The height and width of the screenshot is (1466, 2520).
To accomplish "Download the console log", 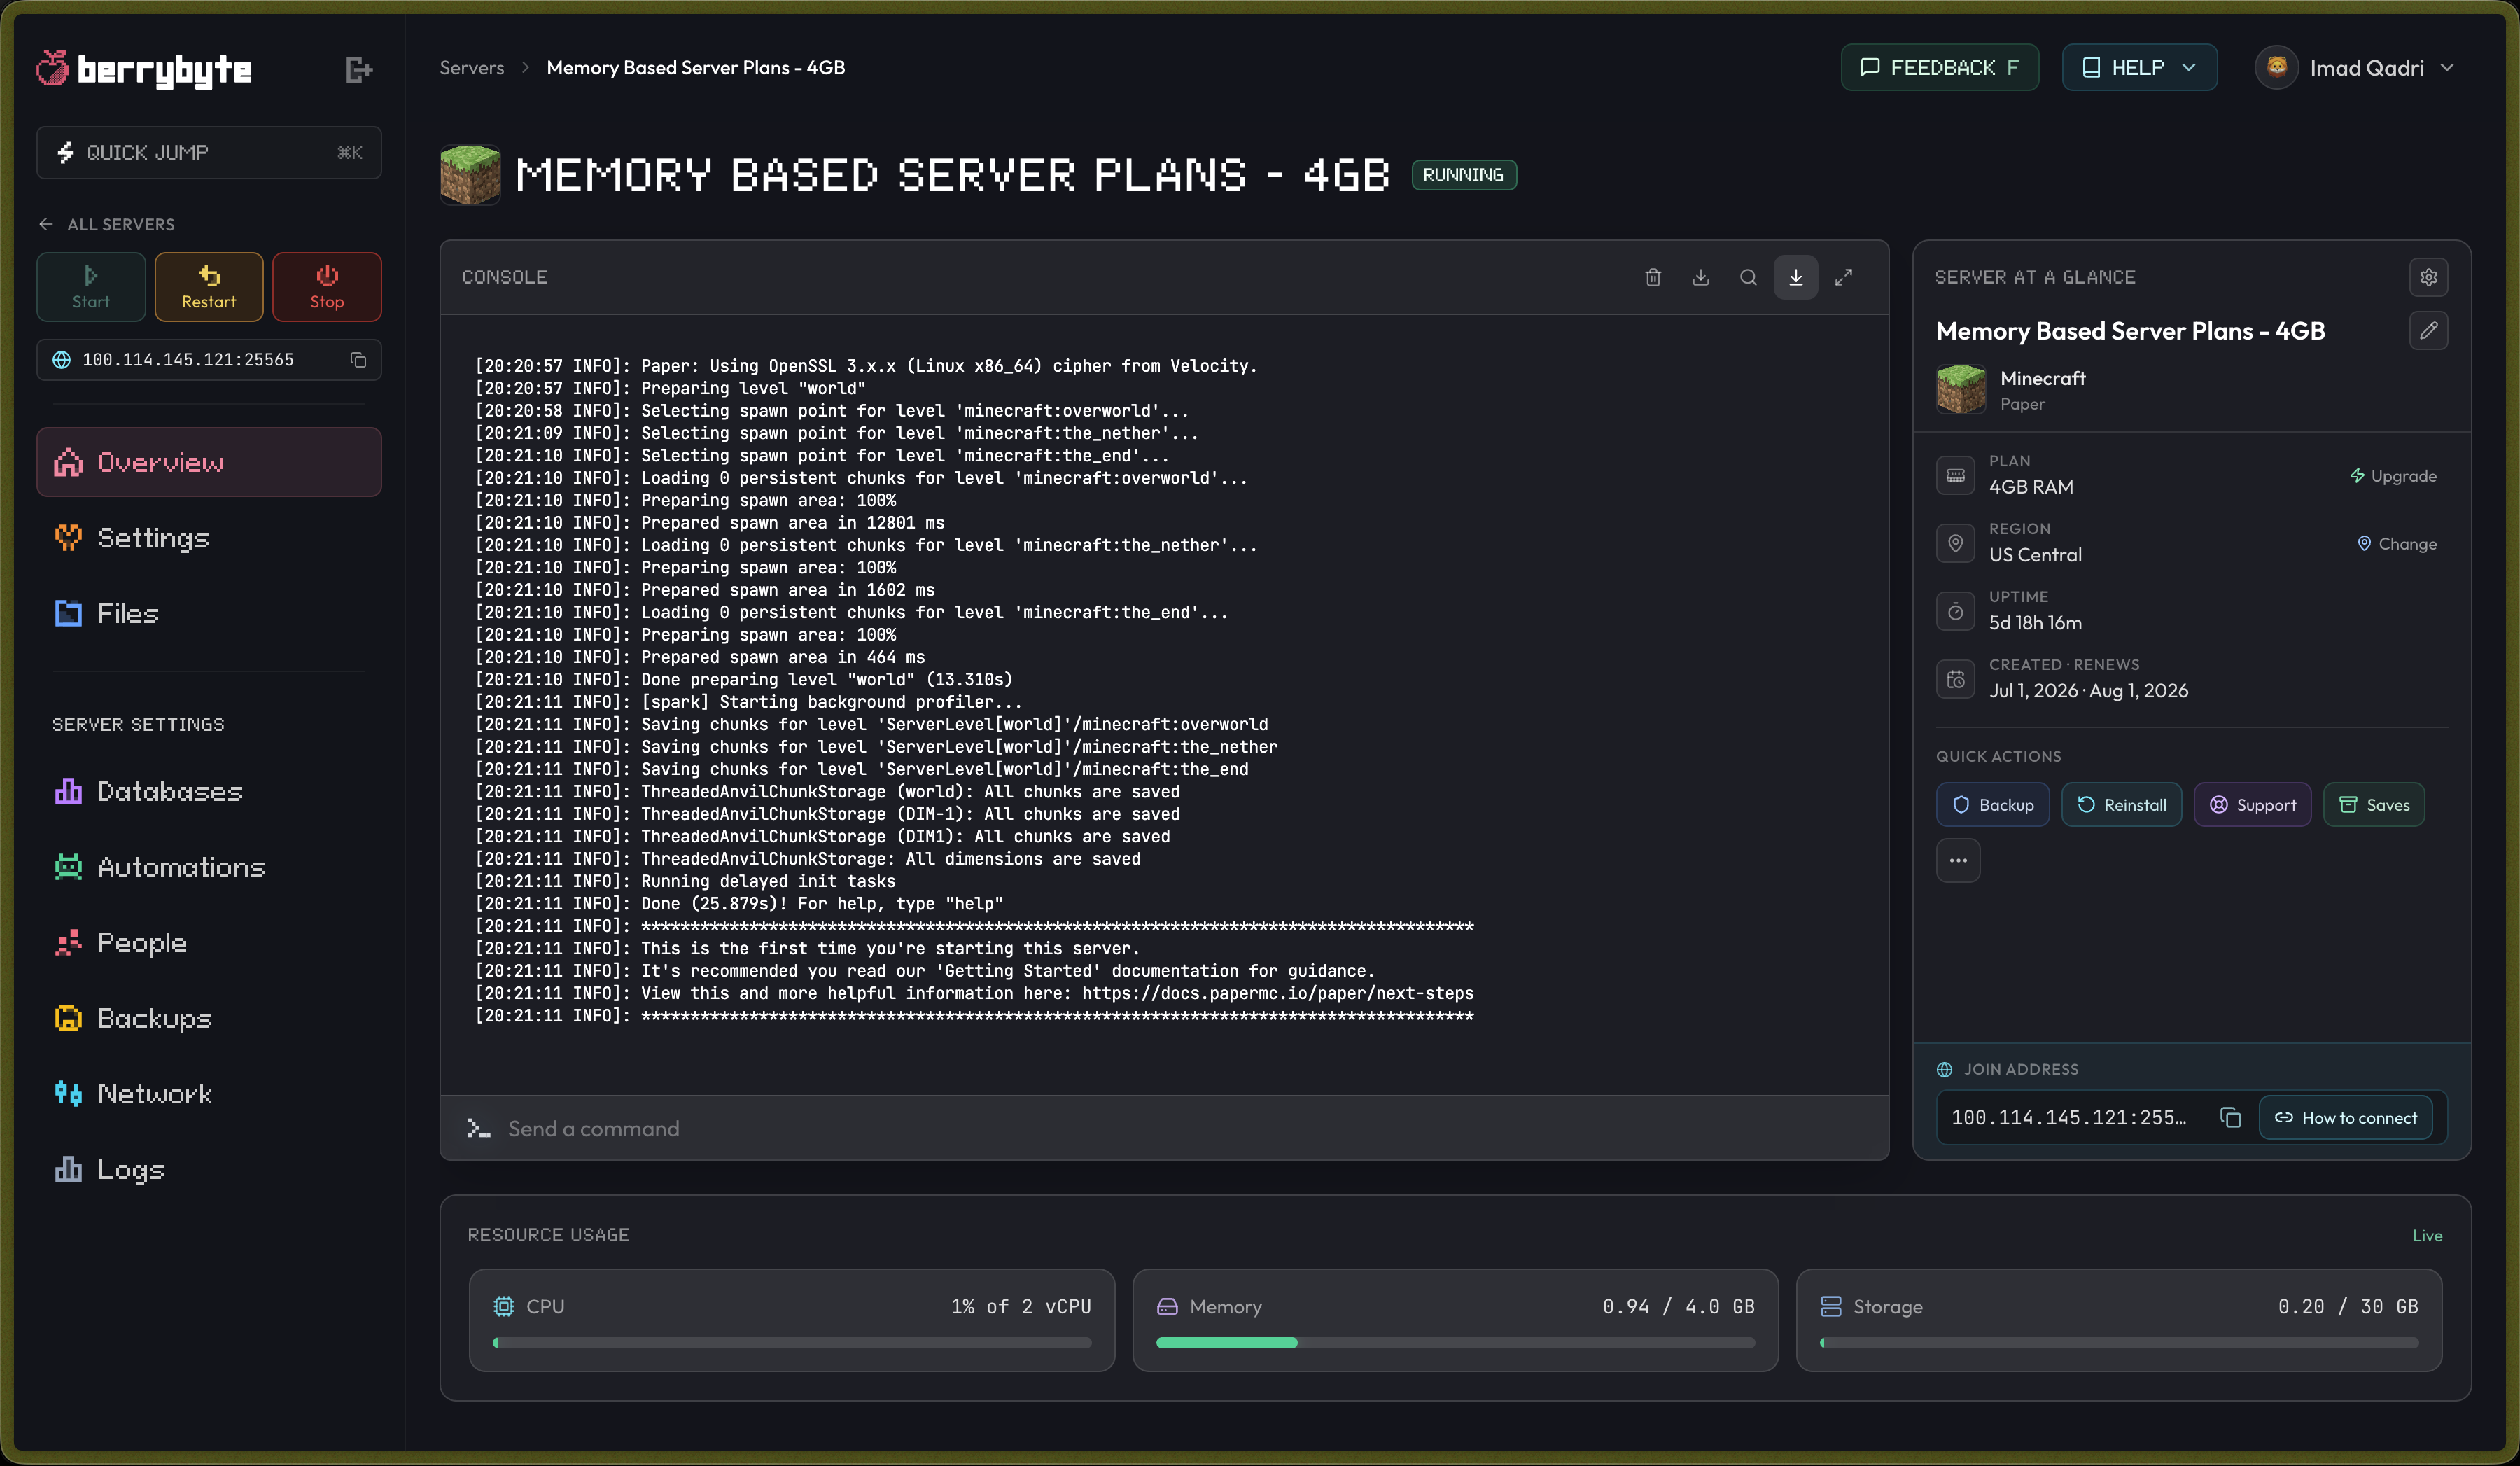I will pos(1700,277).
